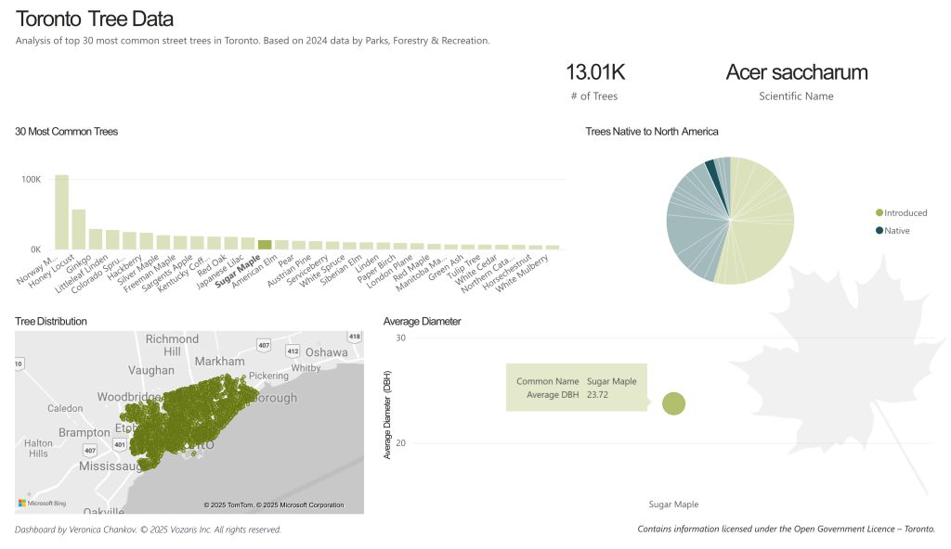This screenshot has height=549, width=951.
Task: Click the highlighted Sugar Maple bar
Action: click(265, 244)
